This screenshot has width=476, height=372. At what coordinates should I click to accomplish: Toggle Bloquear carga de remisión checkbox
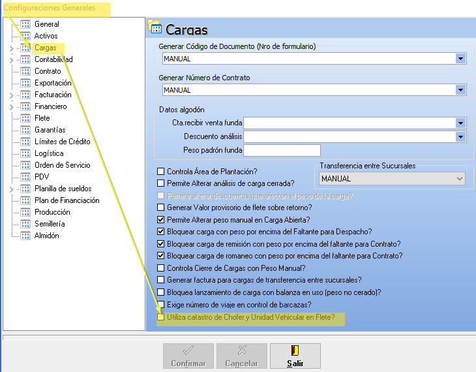coord(160,243)
